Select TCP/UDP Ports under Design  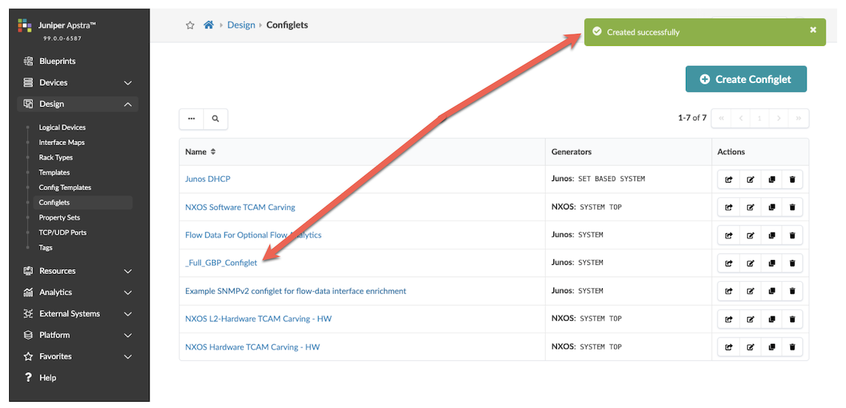(63, 233)
